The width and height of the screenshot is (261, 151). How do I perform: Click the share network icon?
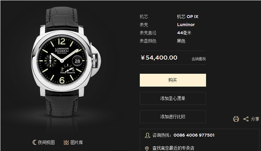tap(246, 119)
